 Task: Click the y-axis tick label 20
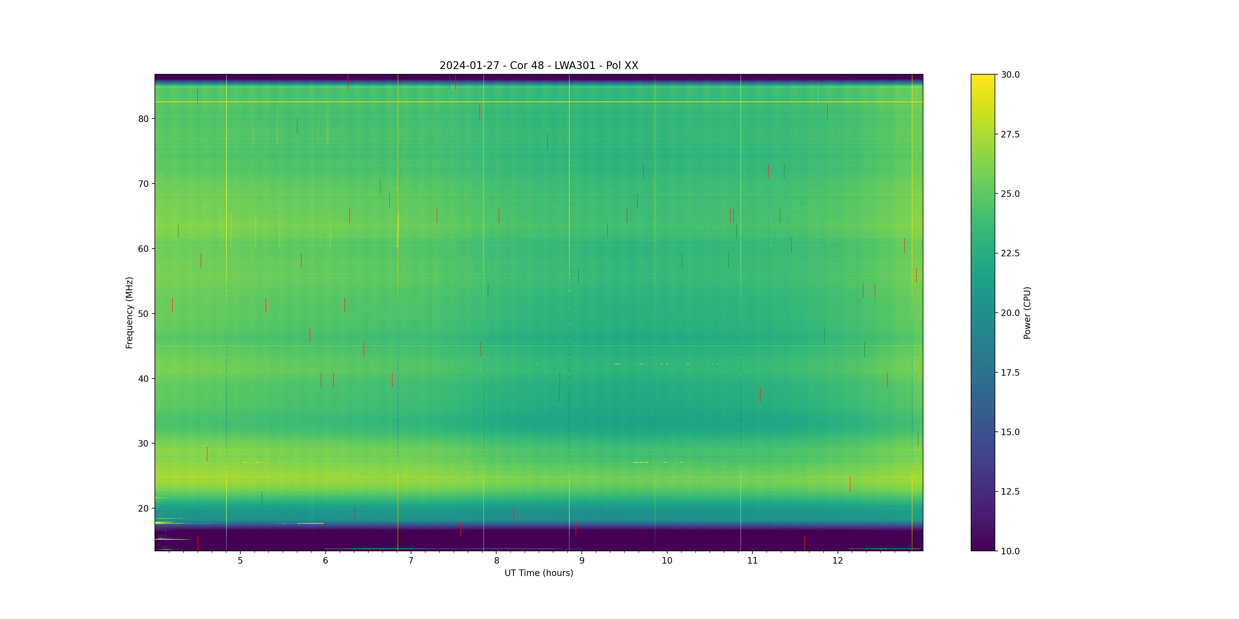(x=143, y=509)
